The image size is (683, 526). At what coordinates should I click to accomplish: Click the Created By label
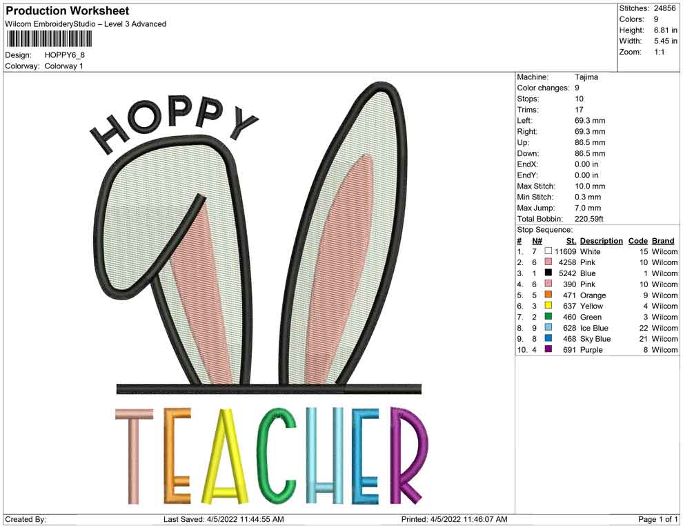(26, 519)
